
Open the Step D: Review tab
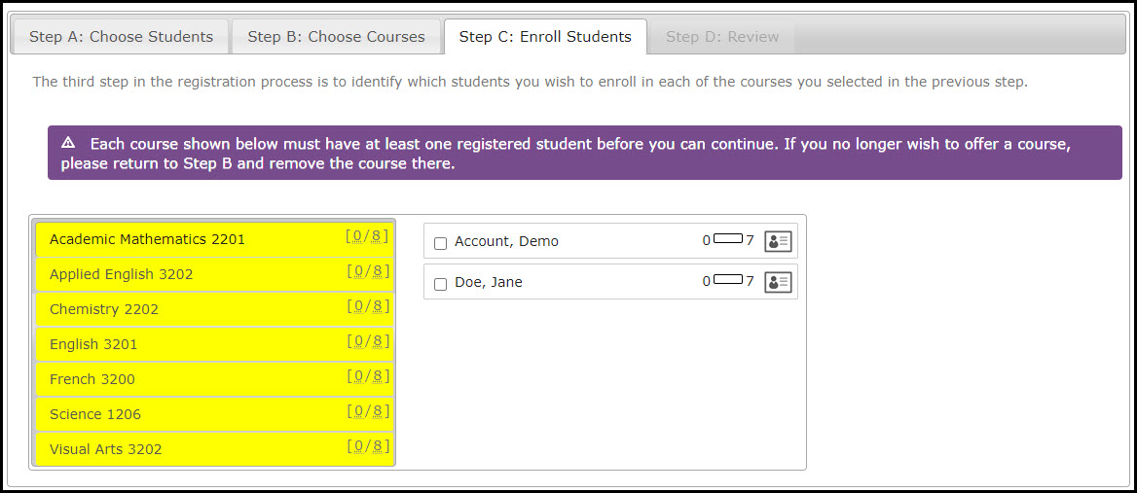click(722, 37)
